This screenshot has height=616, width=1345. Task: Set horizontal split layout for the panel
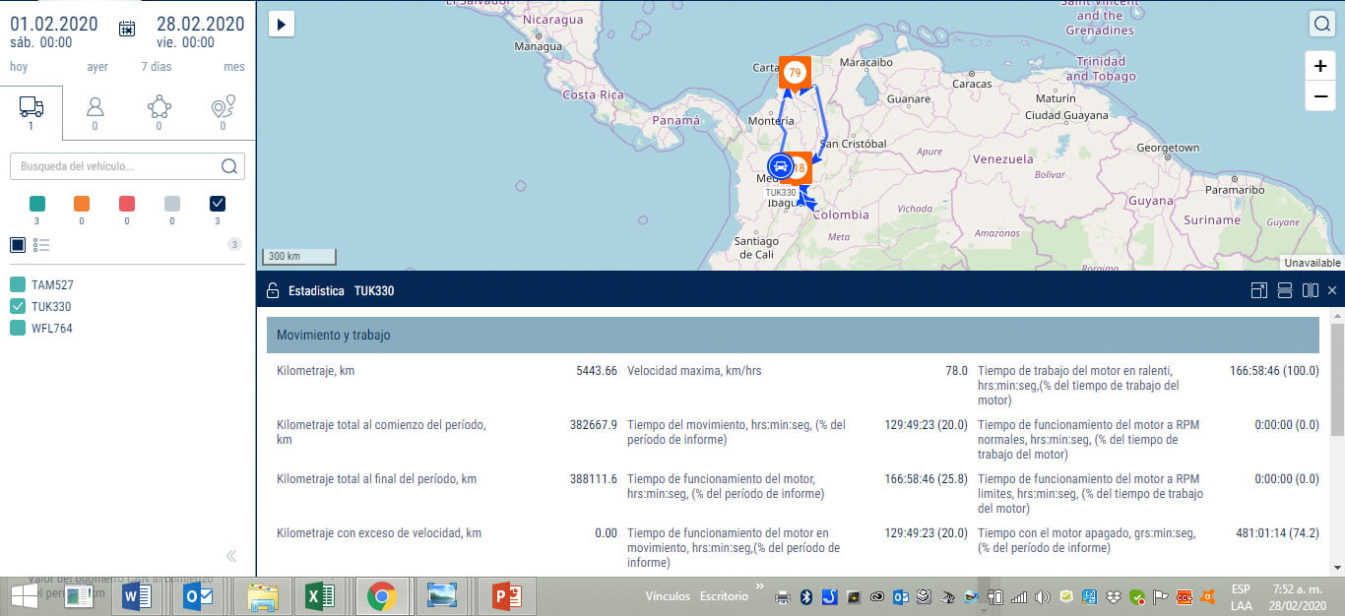tap(1284, 290)
